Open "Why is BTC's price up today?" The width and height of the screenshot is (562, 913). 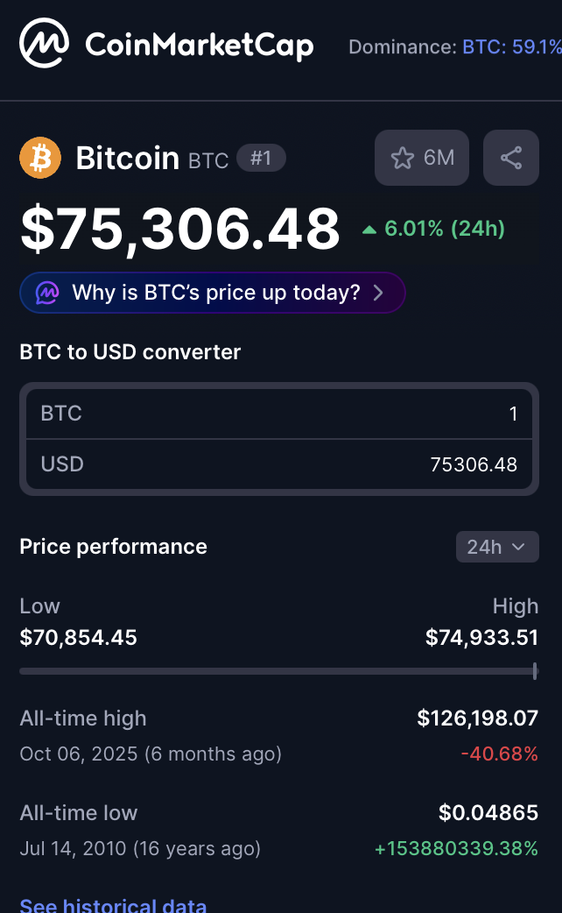215,293
